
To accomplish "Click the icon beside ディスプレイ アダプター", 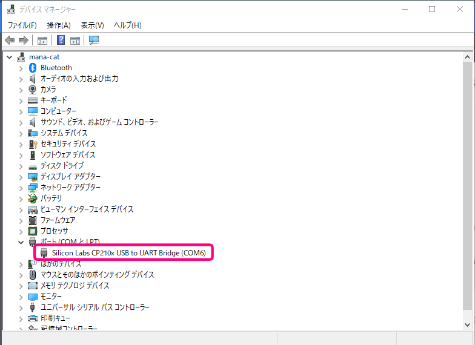I will [33, 177].
